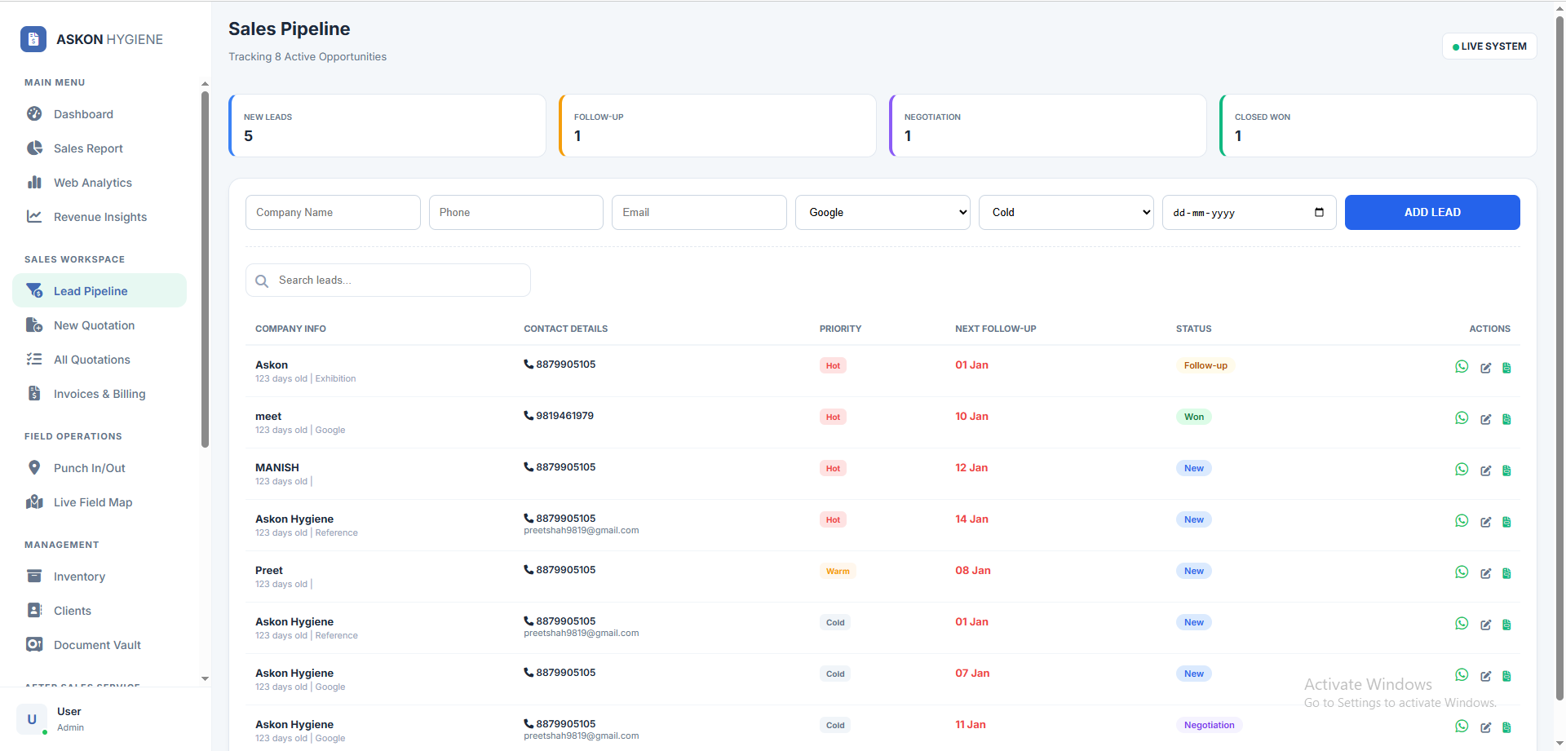Open All Quotations list
The height and width of the screenshot is (751, 1566).
click(100, 360)
